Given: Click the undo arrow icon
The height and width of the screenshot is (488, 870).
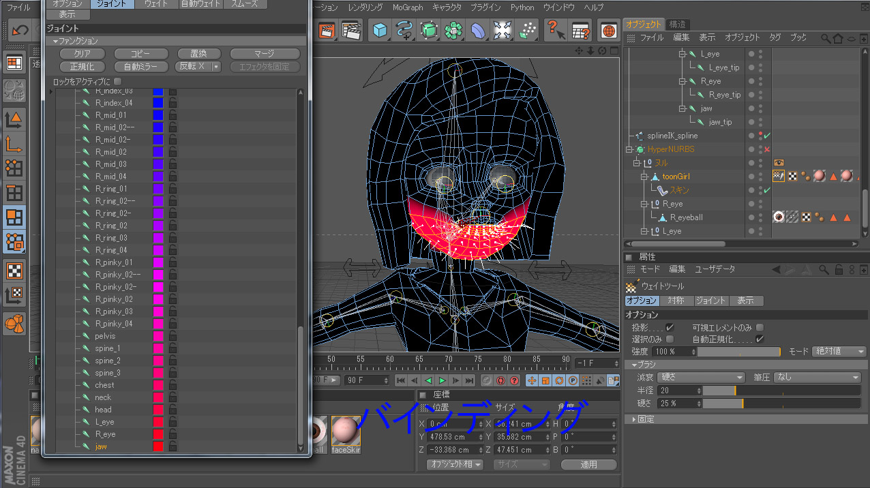Looking at the screenshot, I should 20,31.
